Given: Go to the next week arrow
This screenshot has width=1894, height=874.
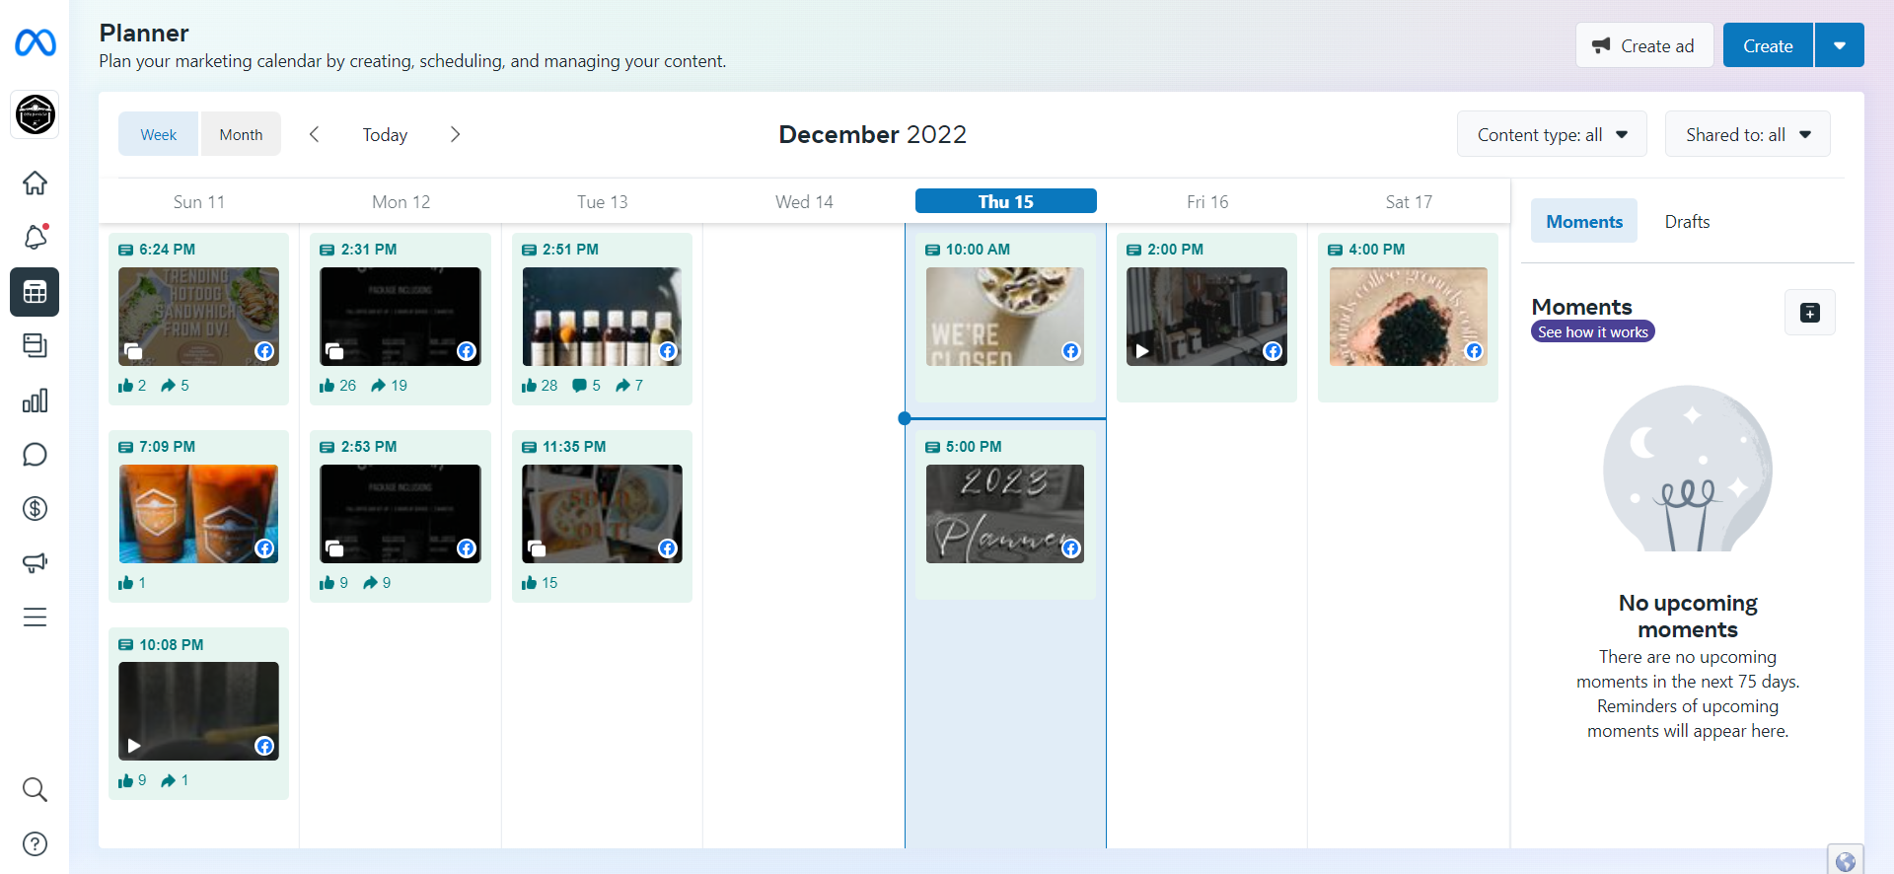Looking at the screenshot, I should click(455, 134).
